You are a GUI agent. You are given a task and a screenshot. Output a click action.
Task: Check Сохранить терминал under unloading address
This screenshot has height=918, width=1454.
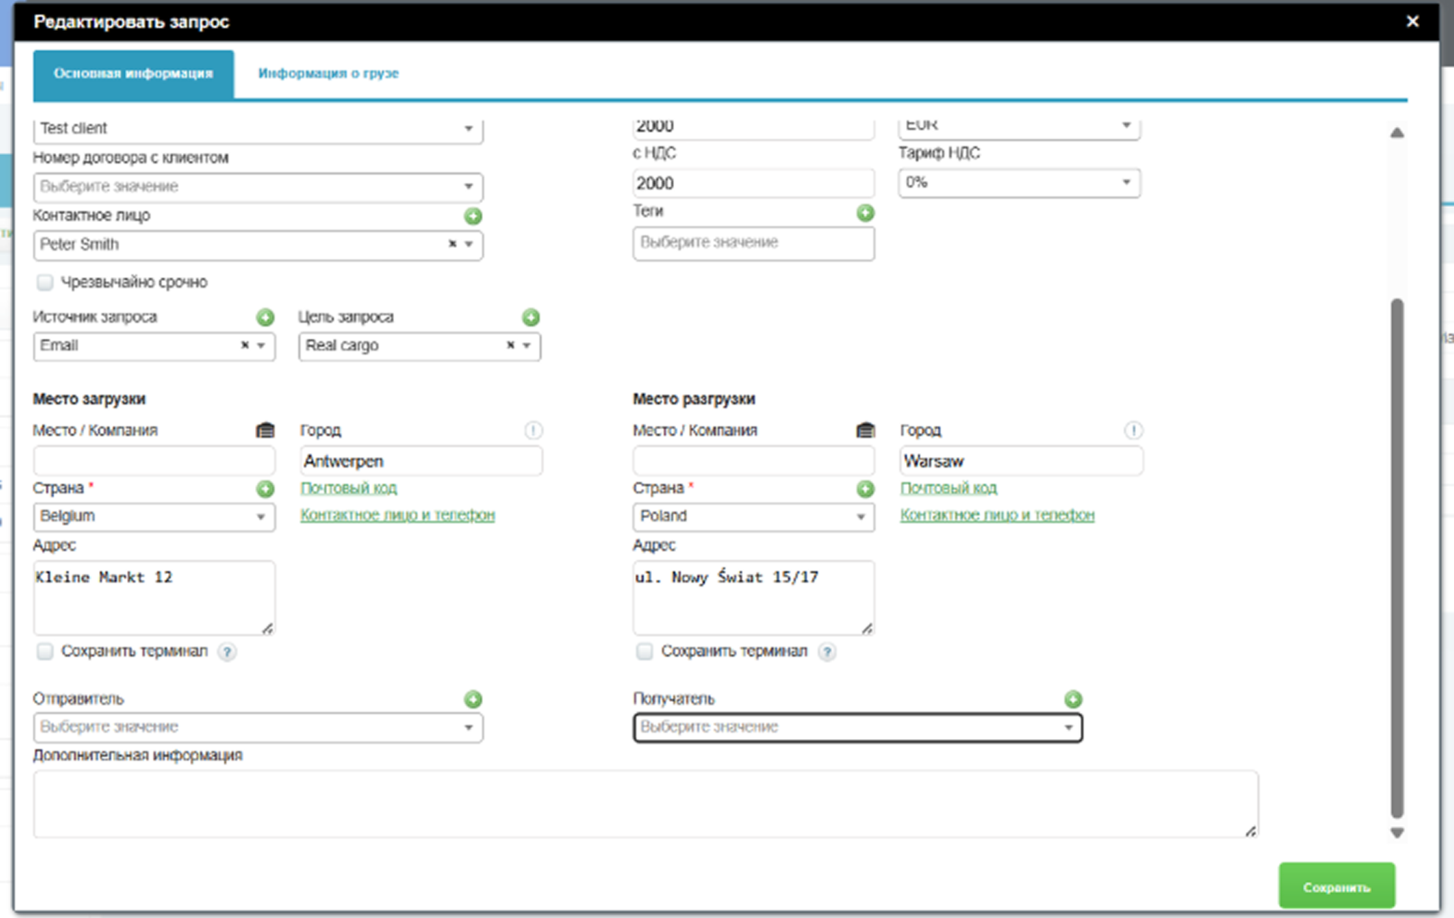point(644,652)
